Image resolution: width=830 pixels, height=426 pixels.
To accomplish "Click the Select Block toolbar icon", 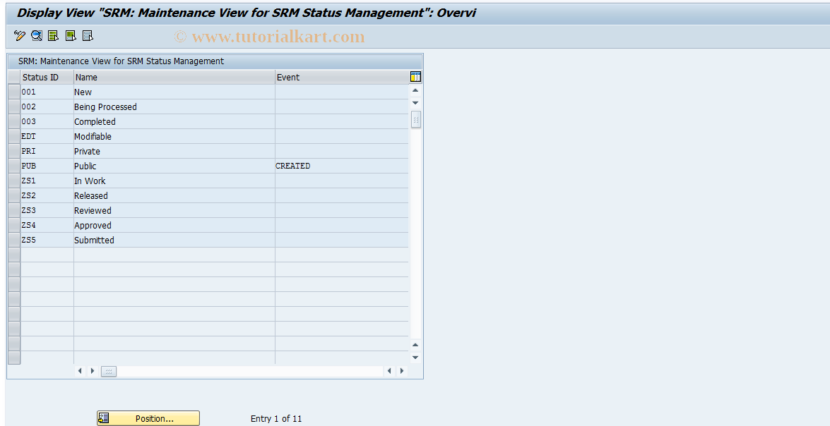I will pyautogui.click(x=71, y=36).
